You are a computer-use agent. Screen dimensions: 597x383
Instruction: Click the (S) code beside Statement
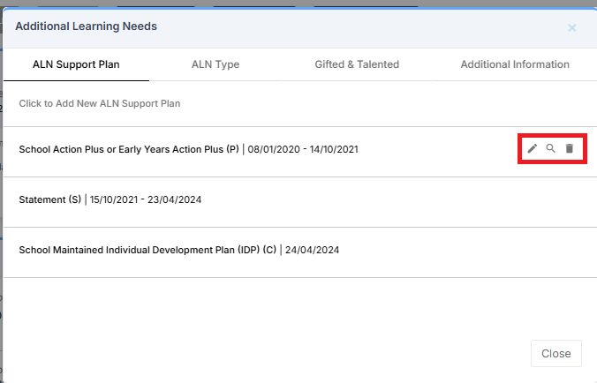click(74, 200)
